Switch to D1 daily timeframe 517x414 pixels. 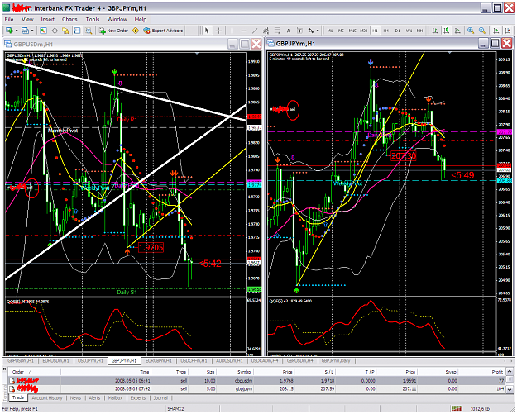point(398,31)
